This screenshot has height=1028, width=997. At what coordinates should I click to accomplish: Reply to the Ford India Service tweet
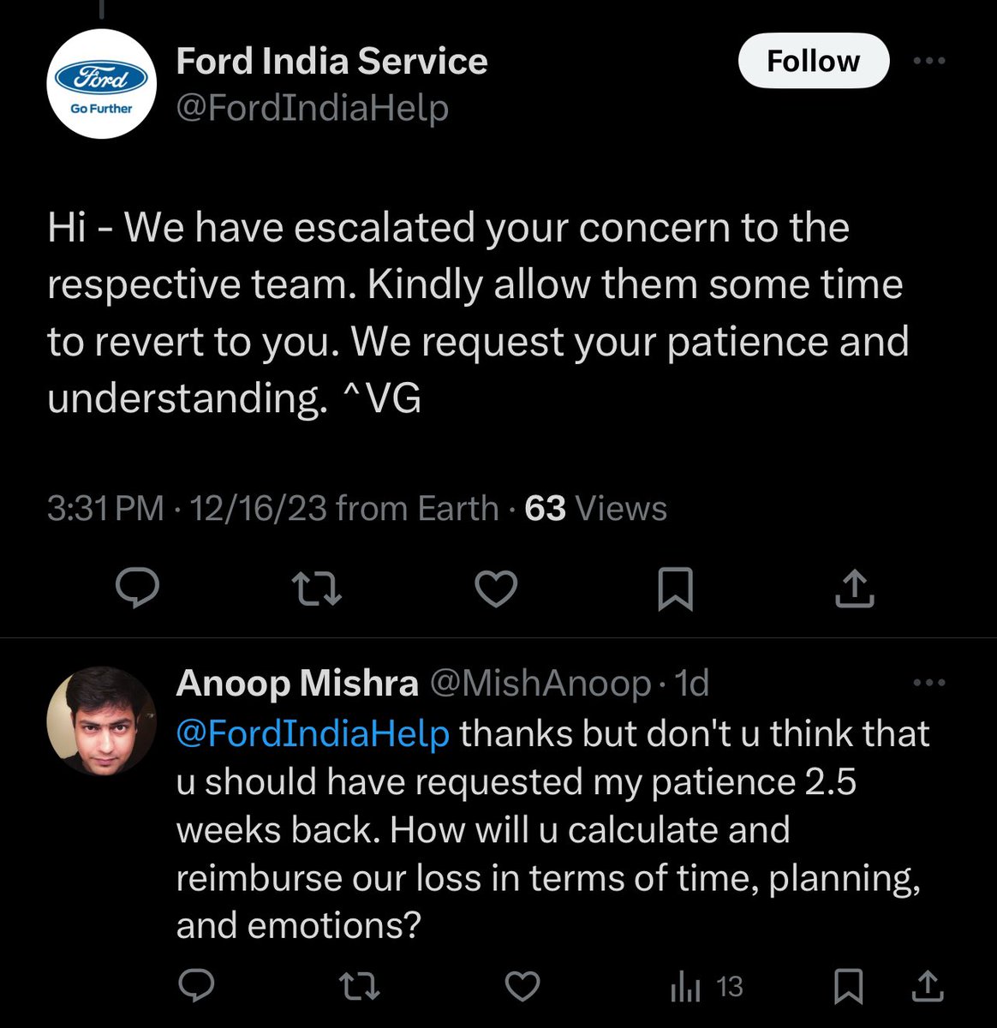coord(137,589)
